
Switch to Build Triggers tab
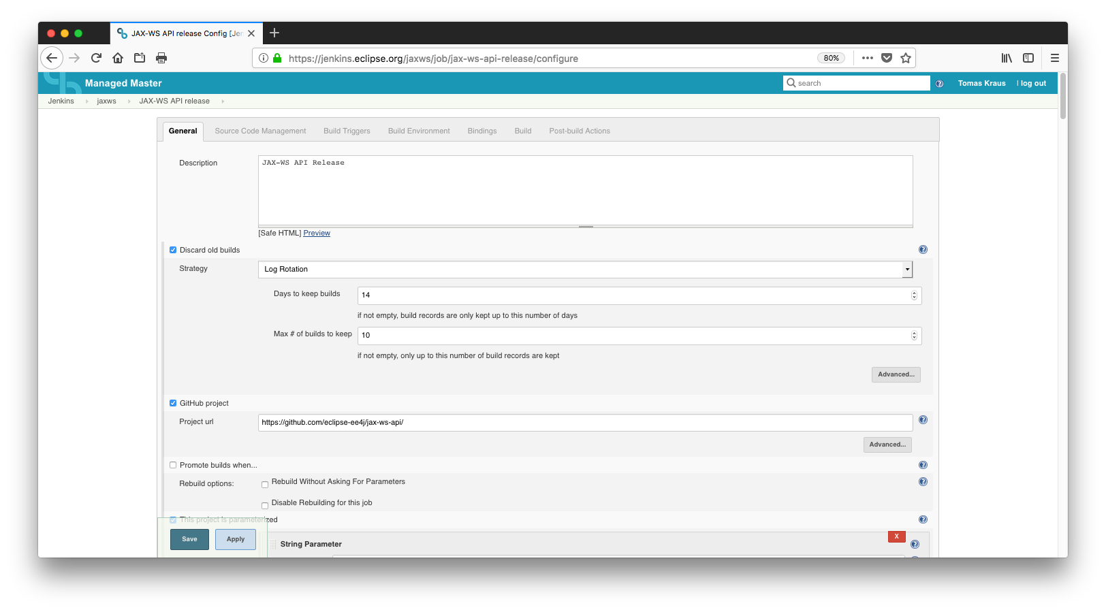coord(347,131)
